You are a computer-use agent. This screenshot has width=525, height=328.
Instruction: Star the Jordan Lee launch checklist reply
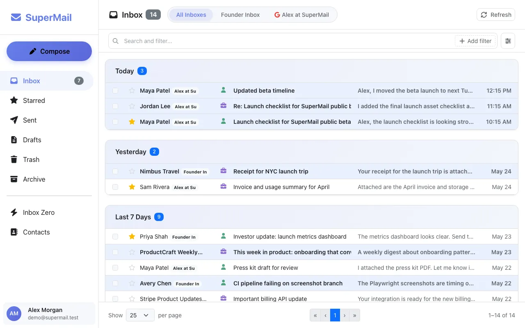(x=132, y=106)
